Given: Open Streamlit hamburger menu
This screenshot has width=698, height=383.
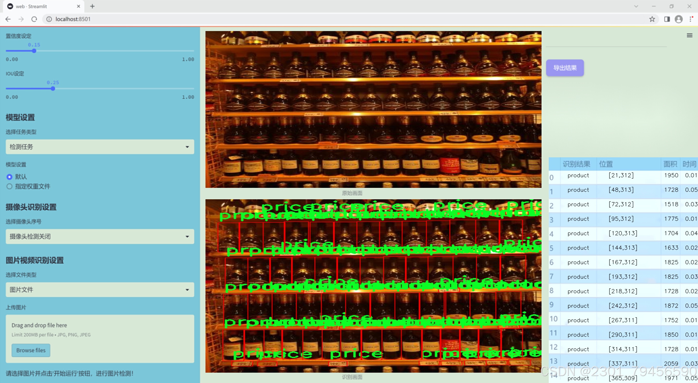Looking at the screenshot, I should click(689, 35).
